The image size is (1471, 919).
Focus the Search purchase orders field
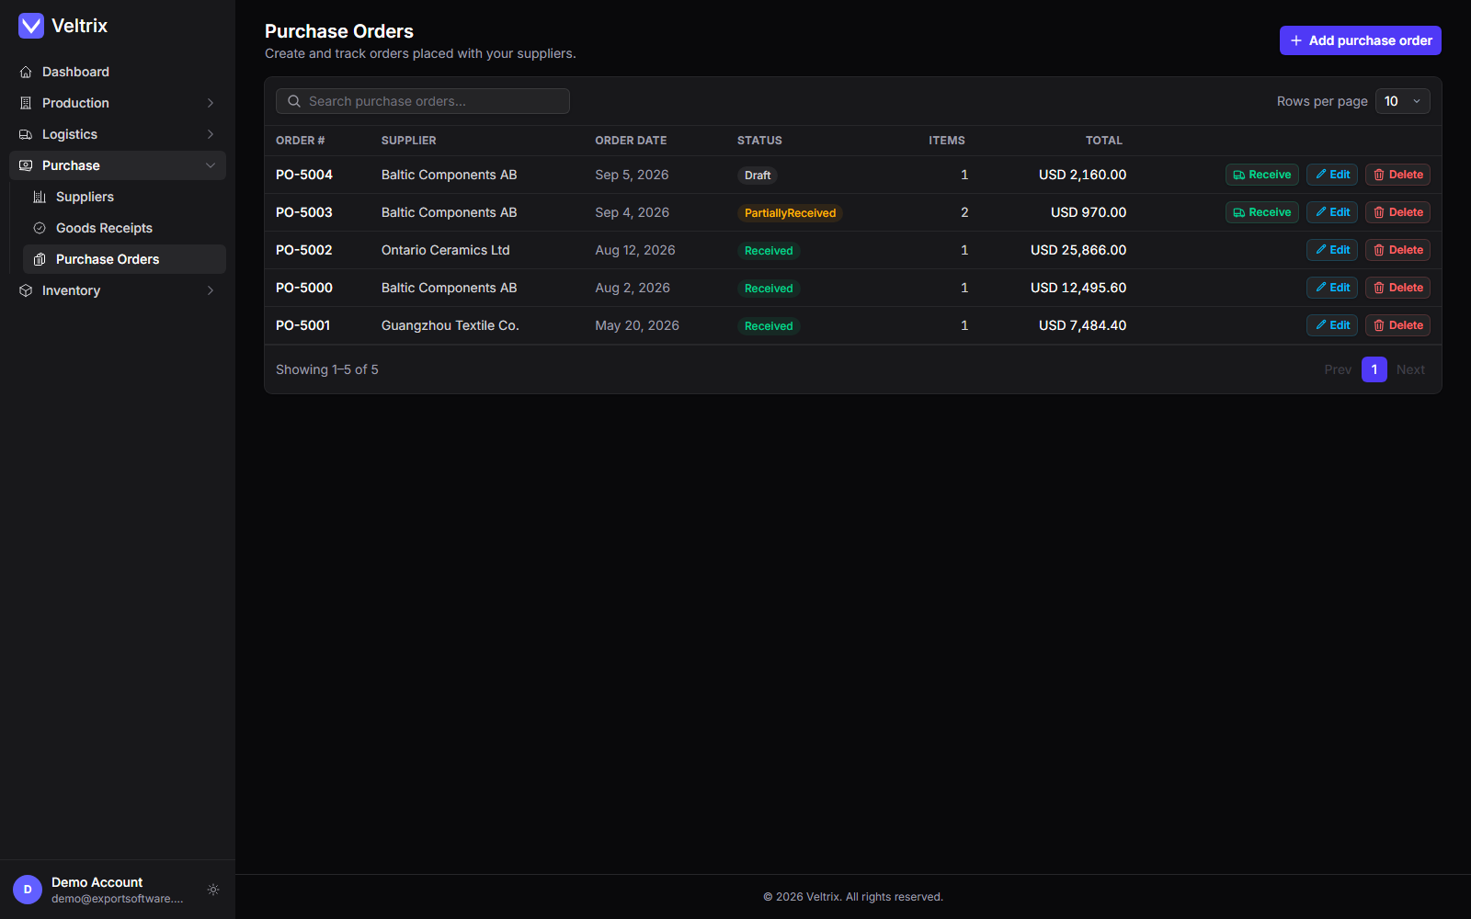pos(423,101)
